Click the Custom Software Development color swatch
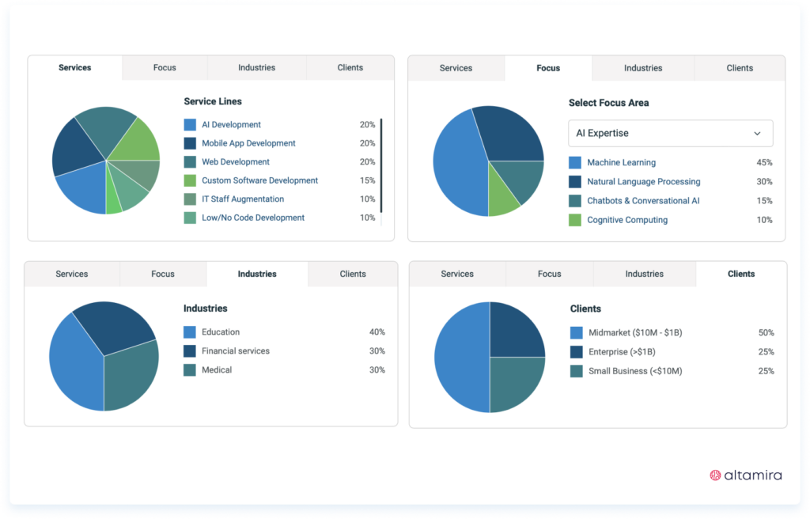The height and width of the screenshot is (519, 810). [x=189, y=180]
